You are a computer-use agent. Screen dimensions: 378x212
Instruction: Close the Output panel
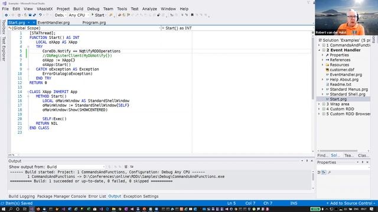pyautogui.click(x=312, y=161)
